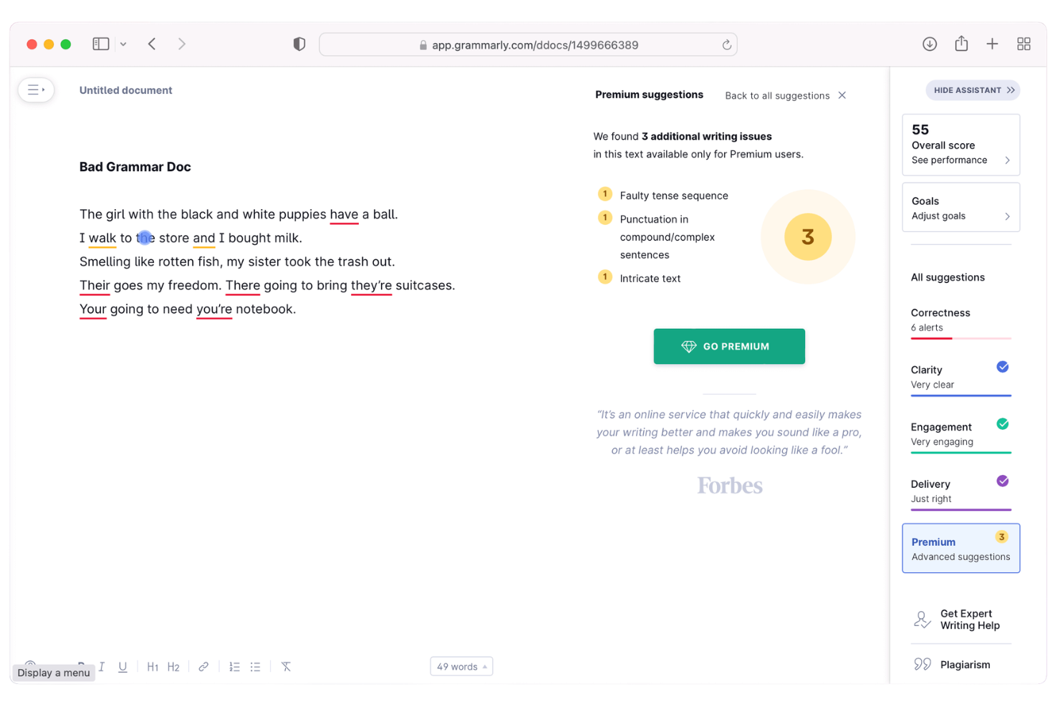1060x707 pixels.
Task: Click the Clarity blue checkmark icon
Action: [1003, 367]
